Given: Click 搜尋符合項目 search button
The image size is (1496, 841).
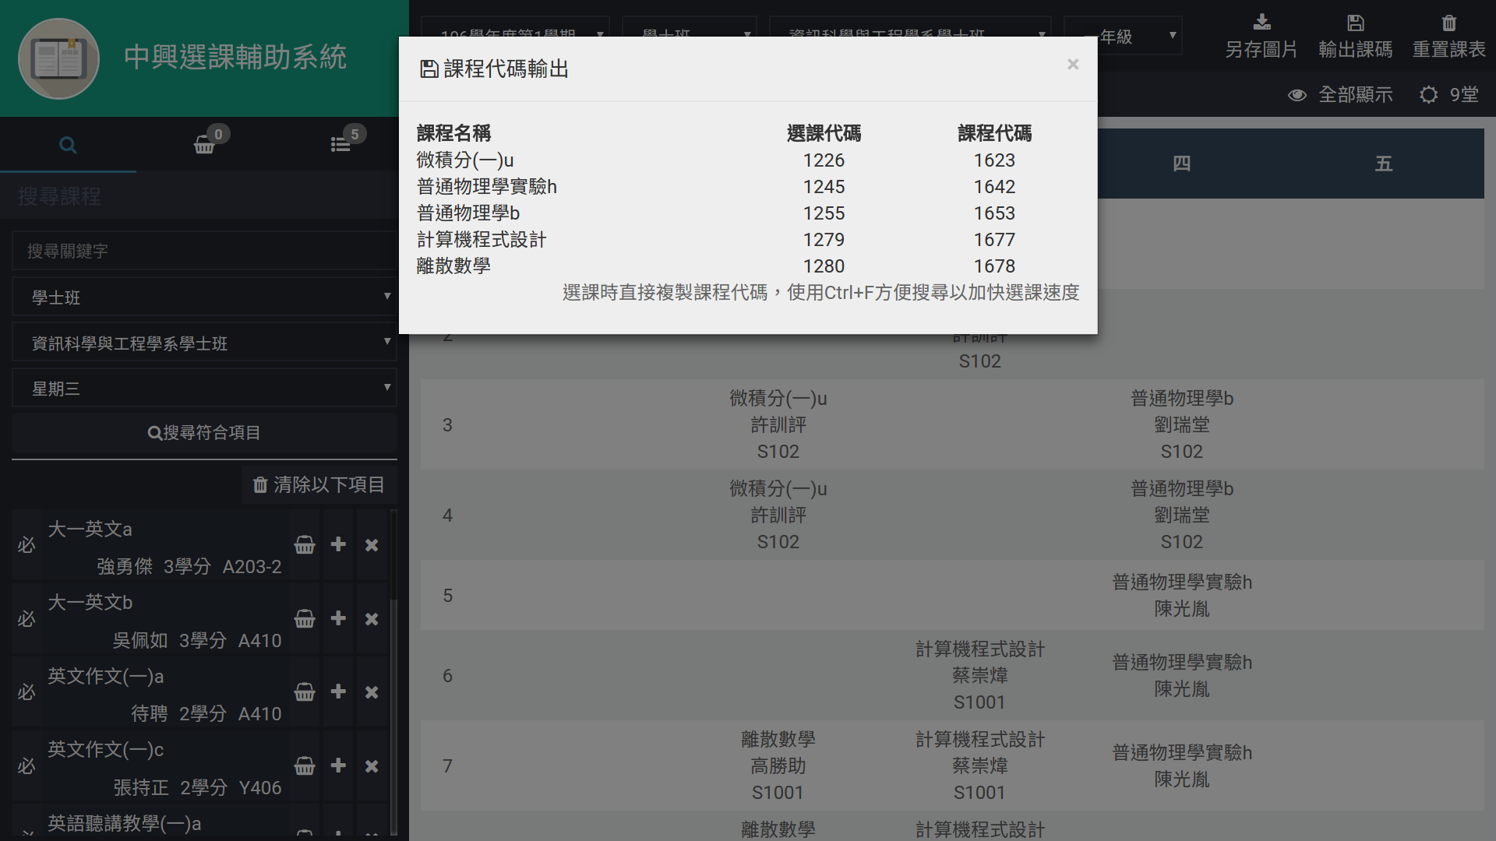Looking at the screenshot, I should click(x=204, y=433).
